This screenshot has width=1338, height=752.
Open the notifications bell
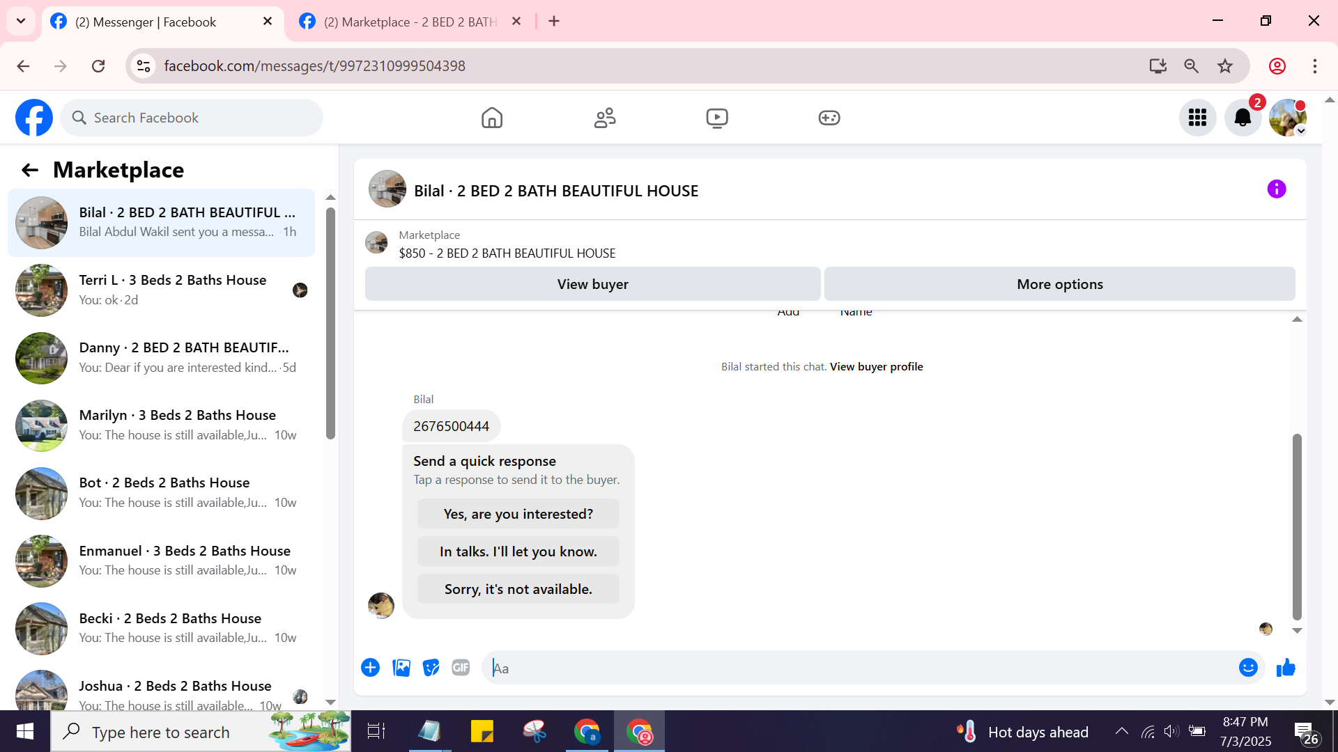(1243, 118)
